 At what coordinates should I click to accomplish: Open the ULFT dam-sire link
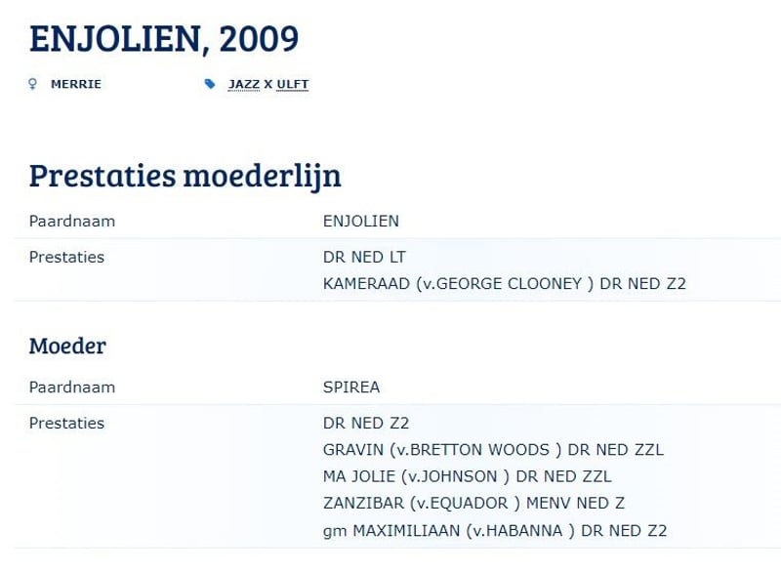(x=293, y=84)
